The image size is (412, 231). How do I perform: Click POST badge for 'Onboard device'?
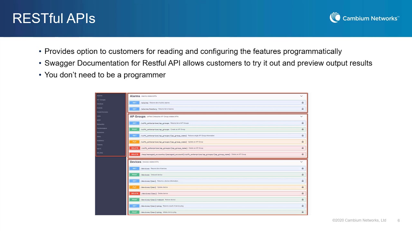[135, 175]
